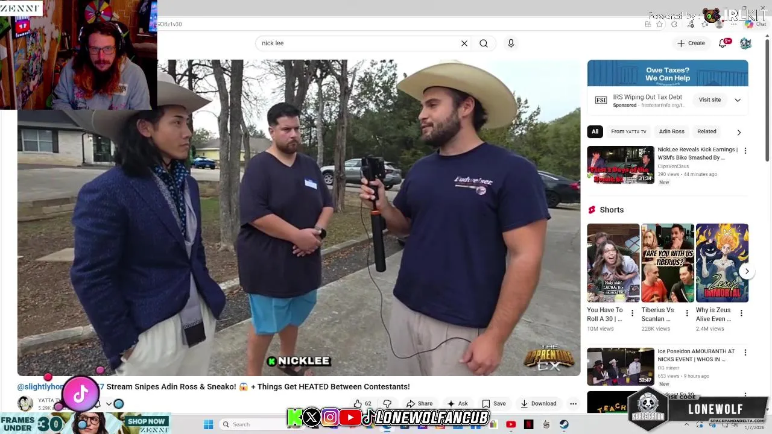Open YATTA TV channel avatar
This screenshot has height=434, width=772.
[25, 404]
